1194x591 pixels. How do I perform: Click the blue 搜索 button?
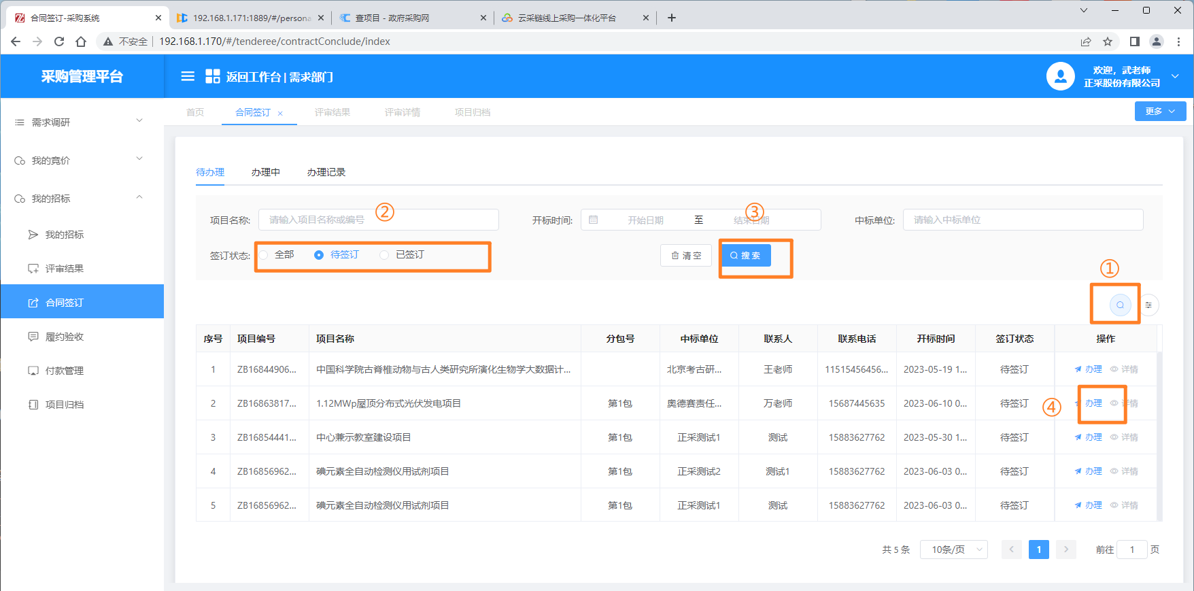click(x=746, y=256)
